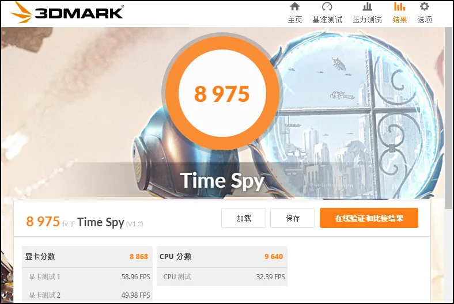Click the 3DMark logo
The image size is (454, 304).
click(x=66, y=13)
